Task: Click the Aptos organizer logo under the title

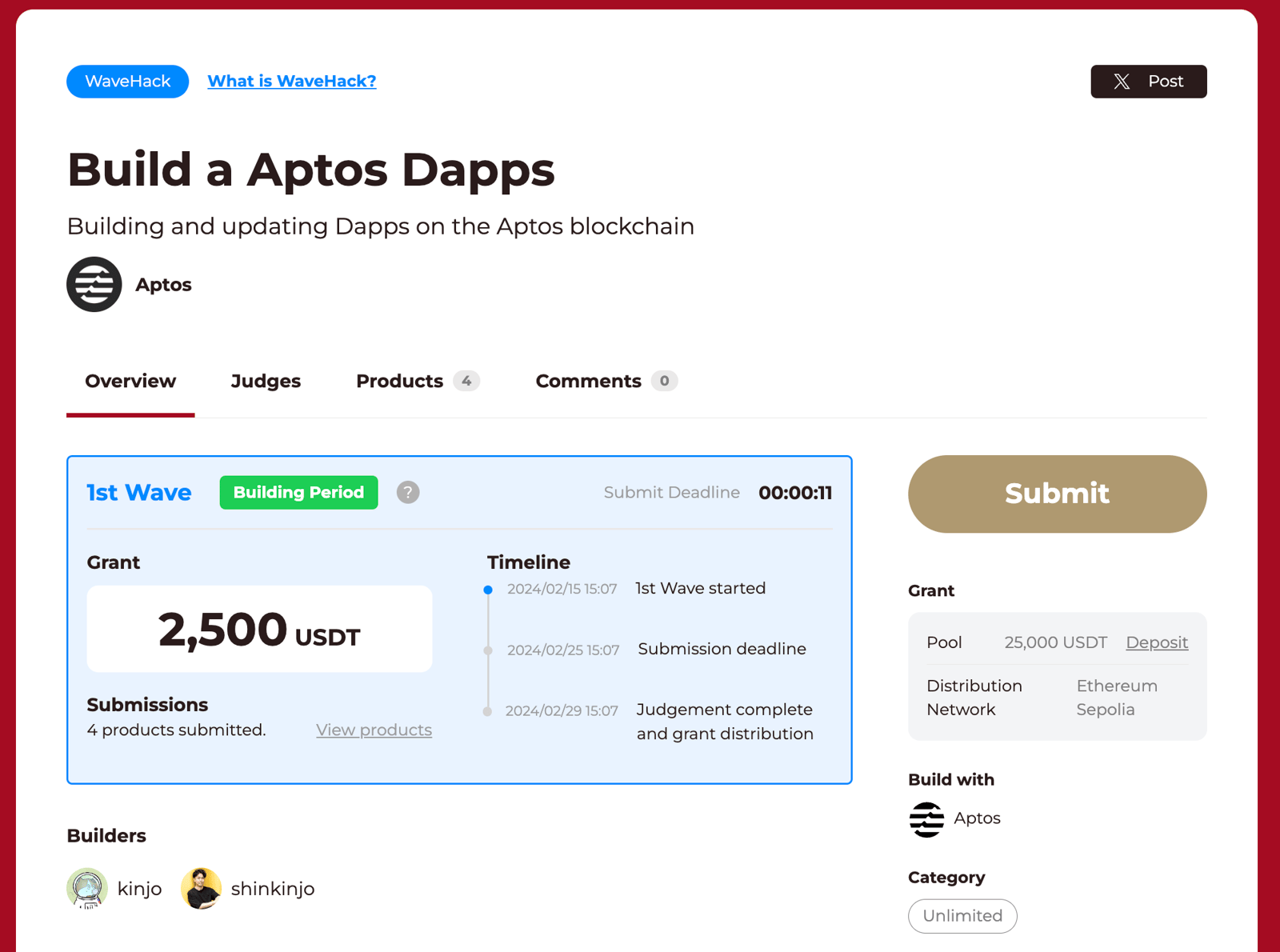Action: point(94,284)
